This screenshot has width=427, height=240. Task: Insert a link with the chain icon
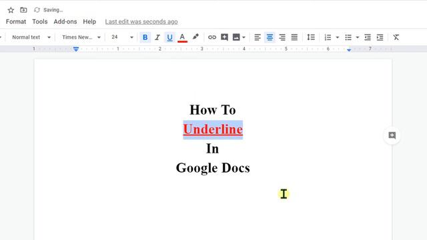[212, 37]
